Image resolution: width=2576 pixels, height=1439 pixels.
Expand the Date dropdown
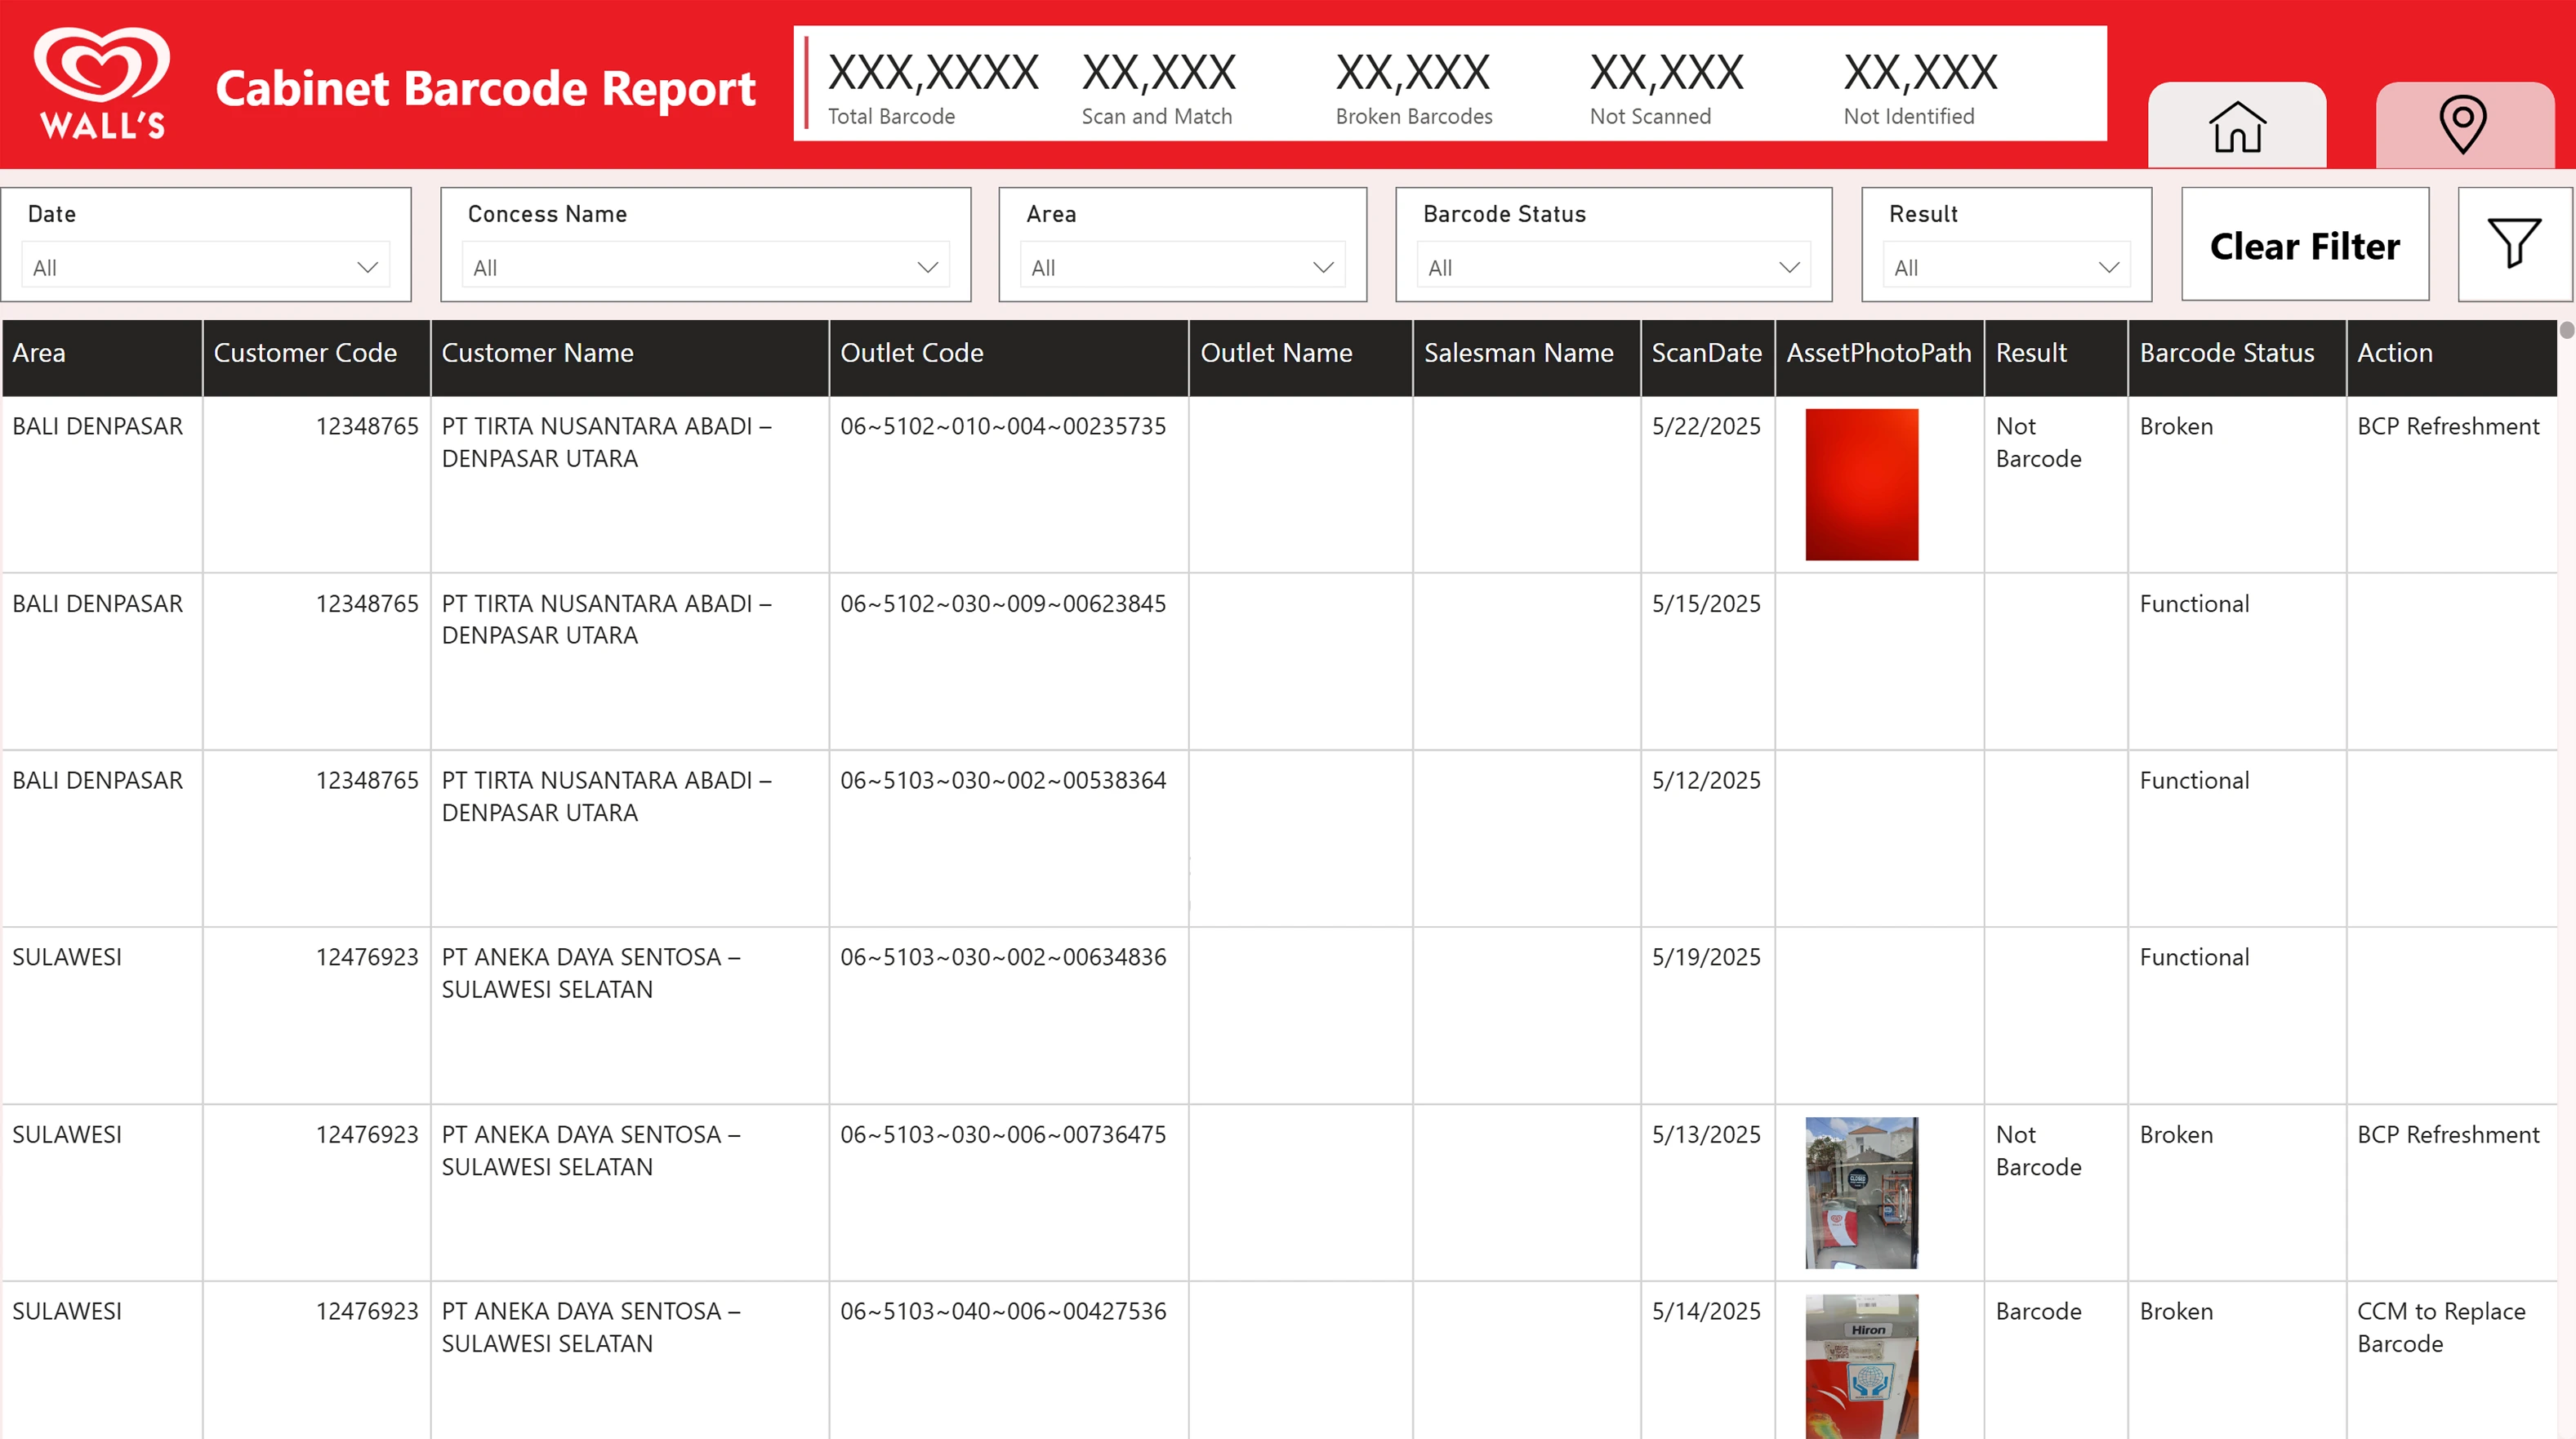tap(206, 267)
